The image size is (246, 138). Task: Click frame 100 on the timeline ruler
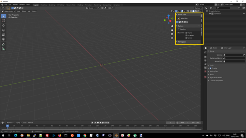(x=82, y=126)
